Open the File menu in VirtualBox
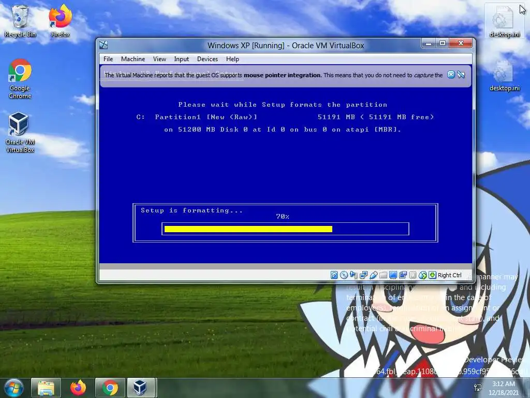Image resolution: width=530 pixels, height=398 pixels. point(108,59)
